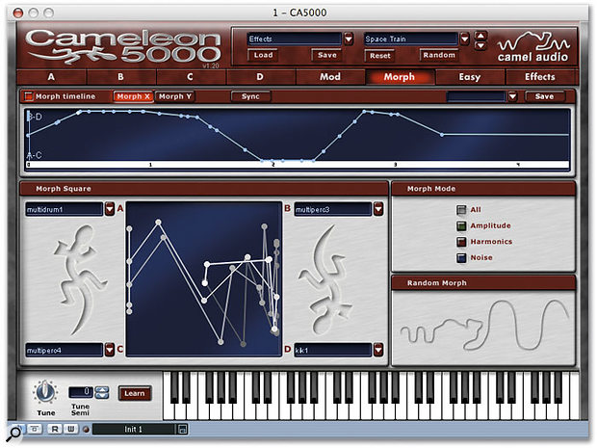Click the Camel Audio logo
597x448 pixels.
533,47
